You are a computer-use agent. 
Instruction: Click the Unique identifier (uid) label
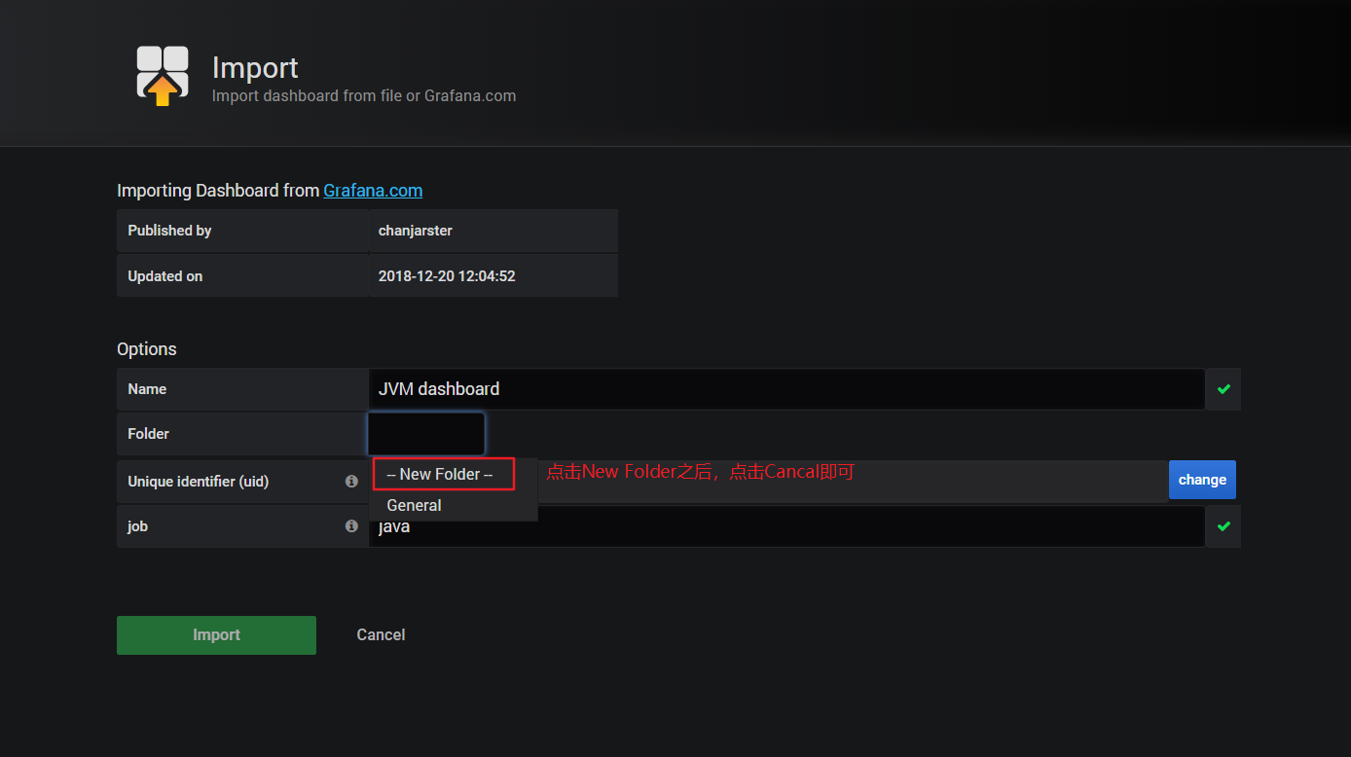199,482
